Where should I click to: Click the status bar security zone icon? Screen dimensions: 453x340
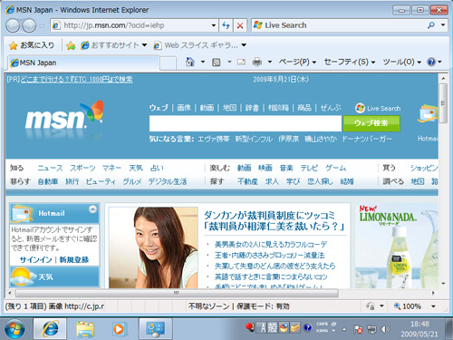coord(371,306)
